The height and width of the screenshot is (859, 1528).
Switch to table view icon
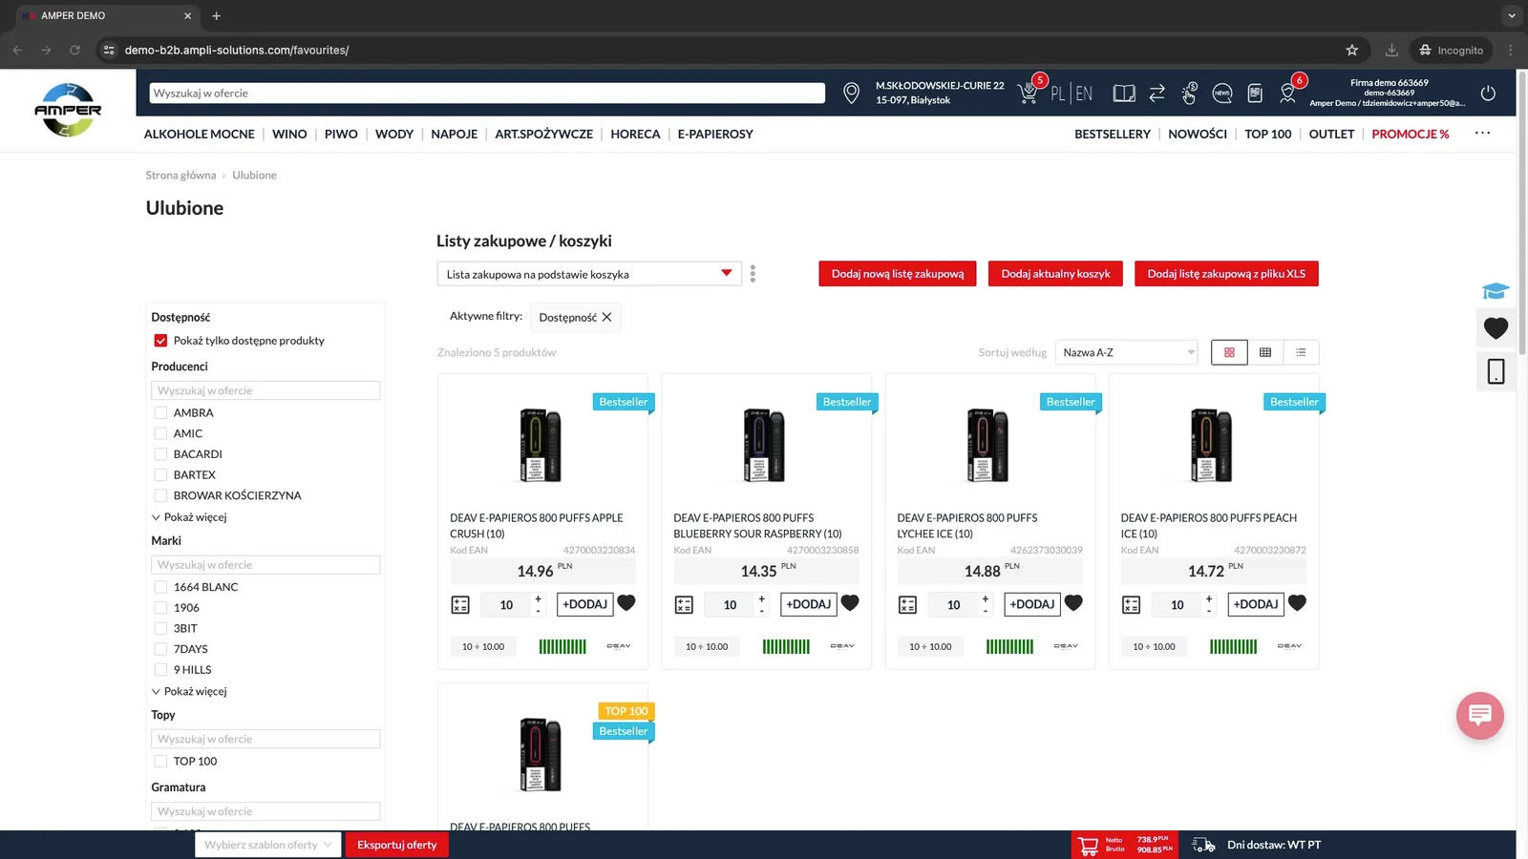tap(1265, 352)
